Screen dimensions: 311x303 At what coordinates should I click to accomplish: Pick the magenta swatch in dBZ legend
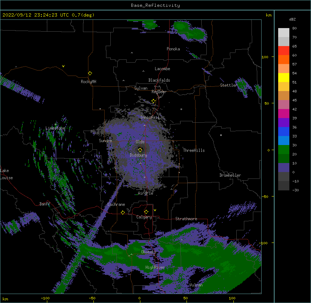284,113
